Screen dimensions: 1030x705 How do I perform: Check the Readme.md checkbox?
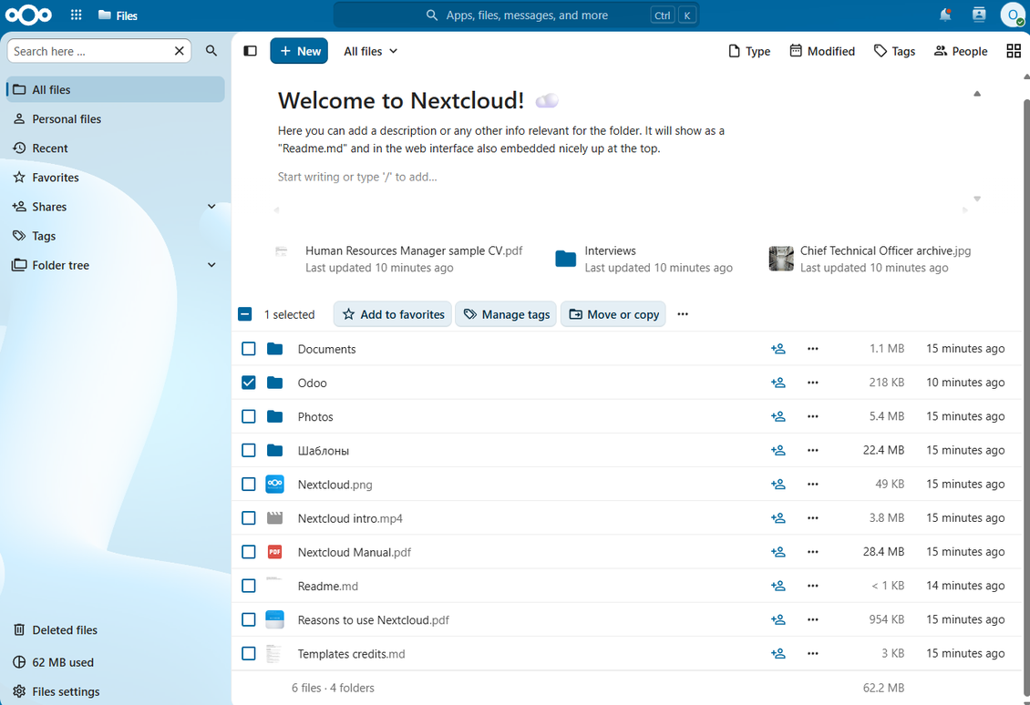[248, 586]
